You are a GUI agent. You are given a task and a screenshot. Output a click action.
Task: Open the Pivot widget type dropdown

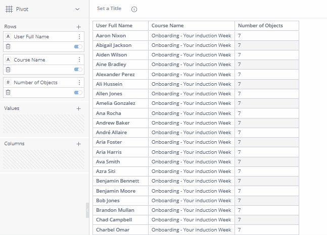[77, 9]
